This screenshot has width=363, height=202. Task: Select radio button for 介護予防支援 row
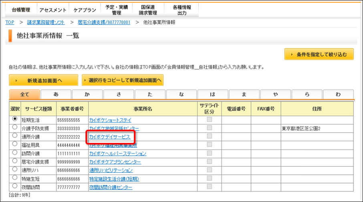click(15, 127)
